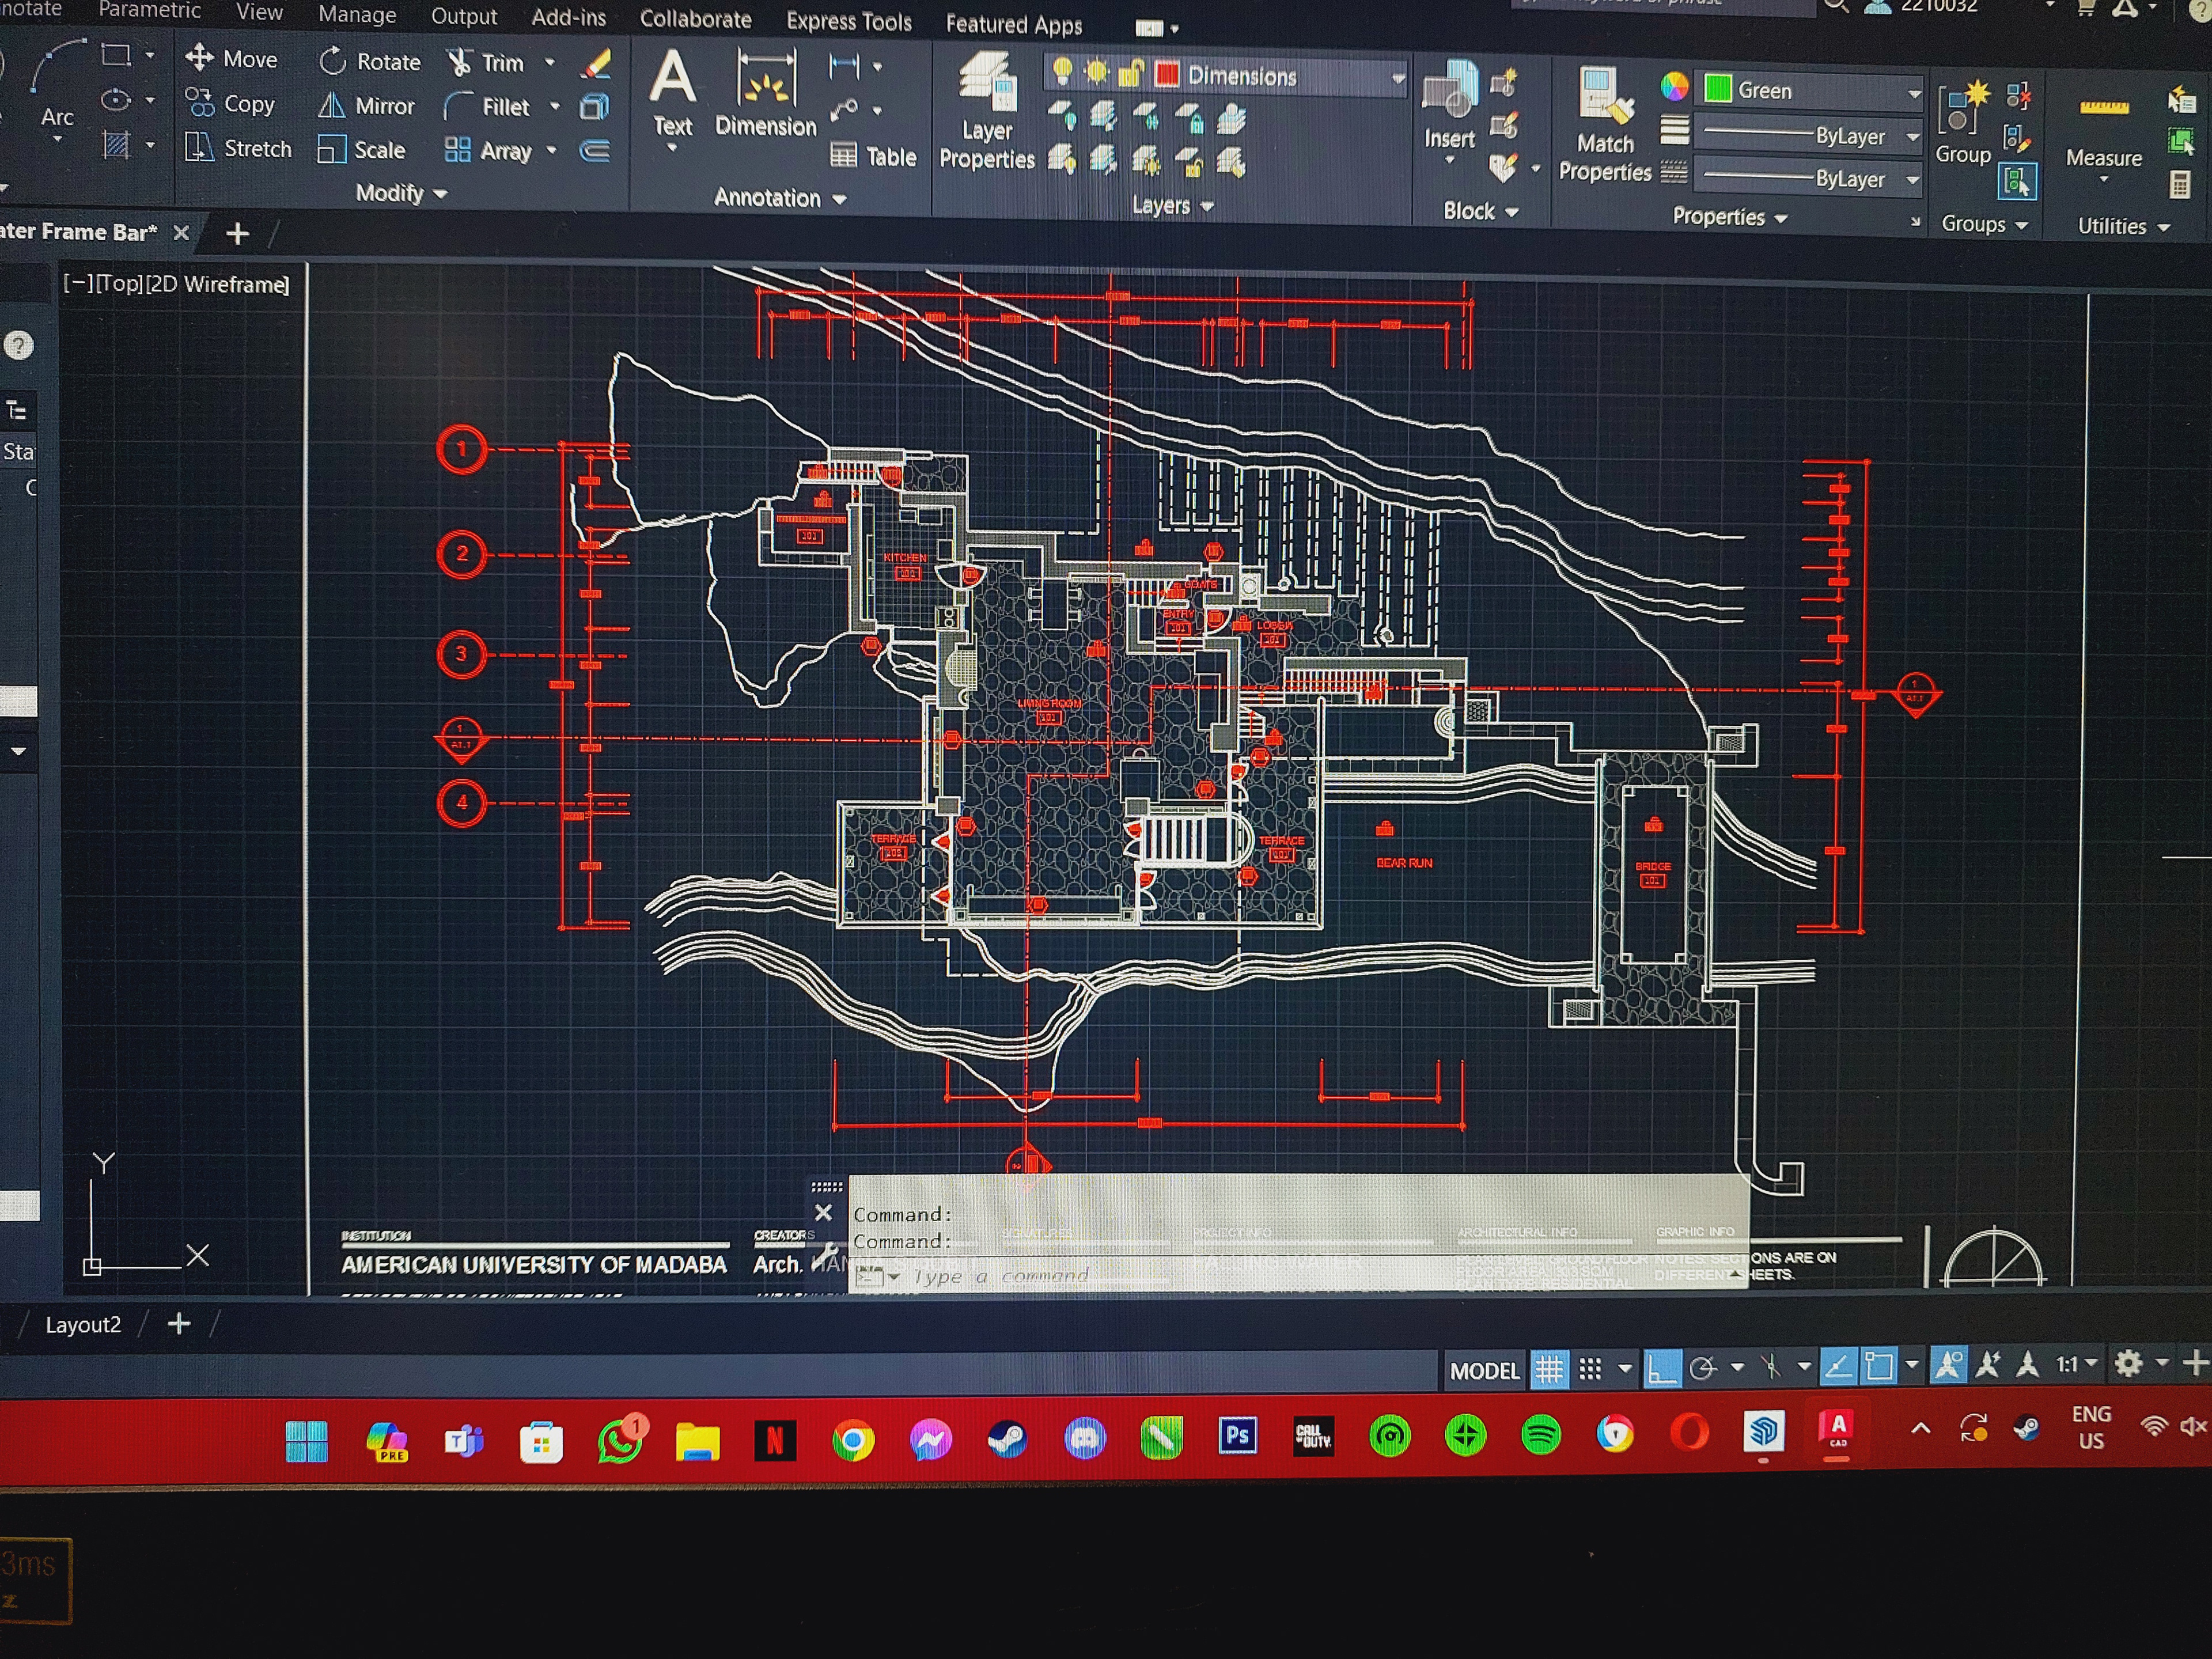
Task: Click the MODEL space button
Action: [1484, 1370]
